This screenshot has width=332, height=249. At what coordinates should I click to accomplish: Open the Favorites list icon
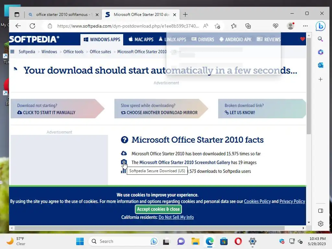point(234,26)
